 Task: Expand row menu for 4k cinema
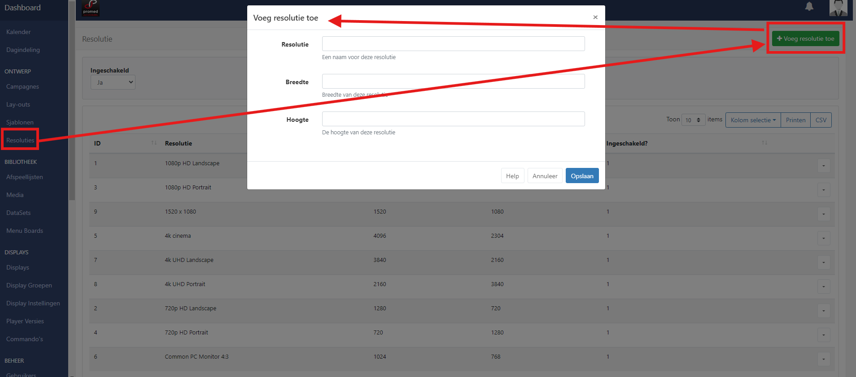[823, 238]
